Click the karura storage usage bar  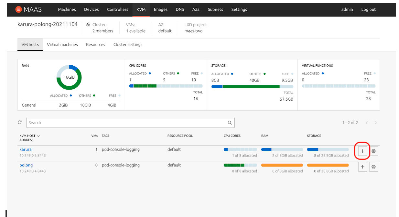pos(328,150)
